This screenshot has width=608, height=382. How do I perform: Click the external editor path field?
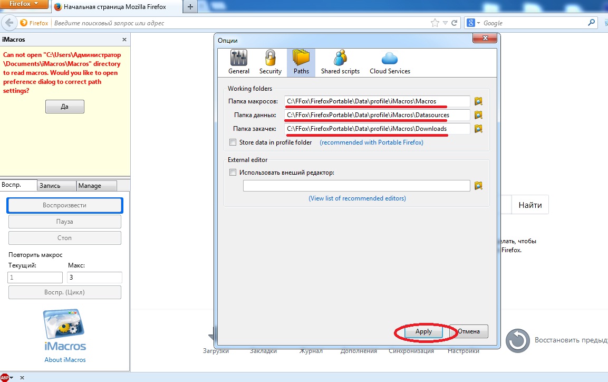pyautogui.click(x=356, y=186)
